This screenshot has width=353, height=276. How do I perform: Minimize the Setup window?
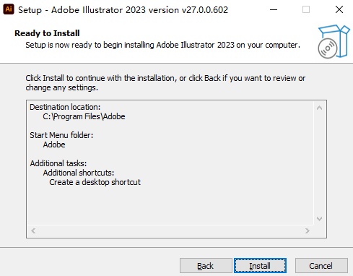click(x=274, y=9)
